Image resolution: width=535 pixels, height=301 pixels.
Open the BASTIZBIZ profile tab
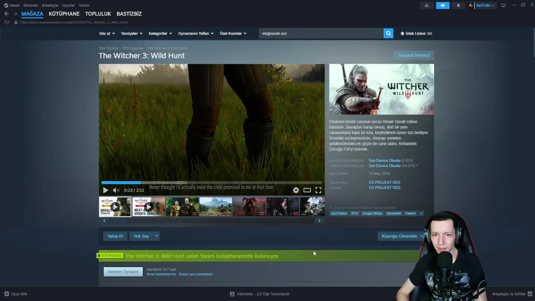[129, 14]
